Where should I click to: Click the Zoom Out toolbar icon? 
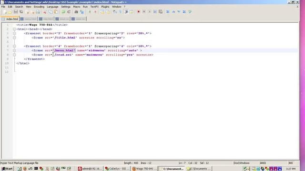coord(95,12)
